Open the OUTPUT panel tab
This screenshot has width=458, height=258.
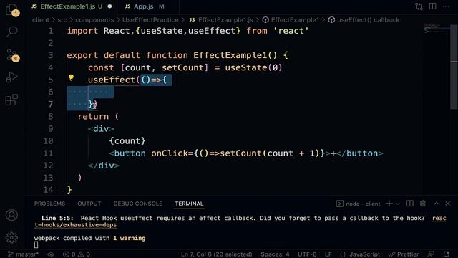(x=89, y=204)
